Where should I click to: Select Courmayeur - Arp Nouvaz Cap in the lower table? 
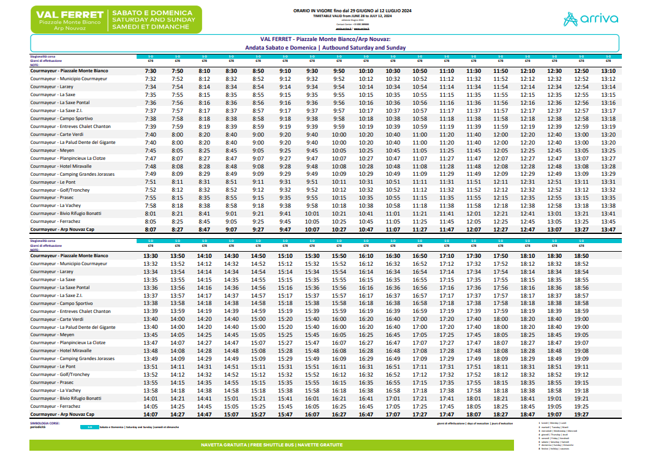point(62,414)
